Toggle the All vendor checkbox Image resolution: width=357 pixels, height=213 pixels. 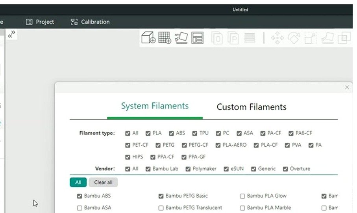point(128,169)
